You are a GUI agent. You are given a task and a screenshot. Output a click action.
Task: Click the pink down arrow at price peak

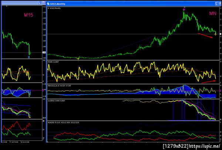(184, 9)
